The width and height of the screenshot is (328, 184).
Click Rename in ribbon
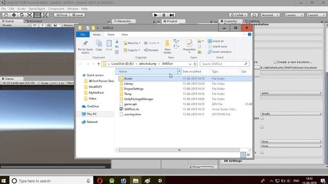tap(151, 50)
